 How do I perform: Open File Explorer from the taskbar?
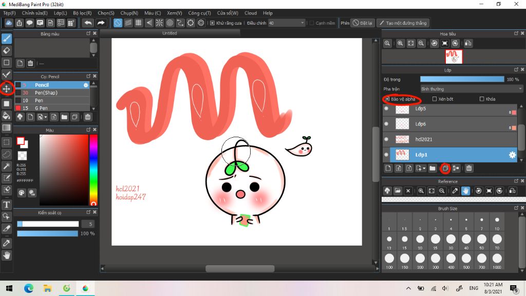pyautogui.click(x=48, y=288)
